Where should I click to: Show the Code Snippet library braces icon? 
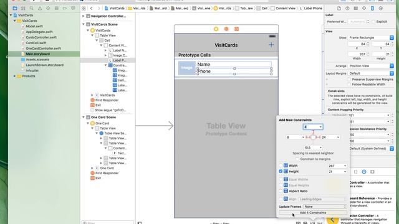[x=356, y=172]
